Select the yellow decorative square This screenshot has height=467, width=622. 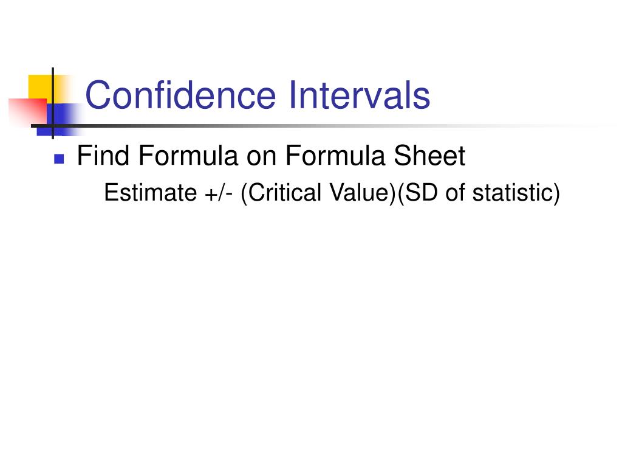42,89
